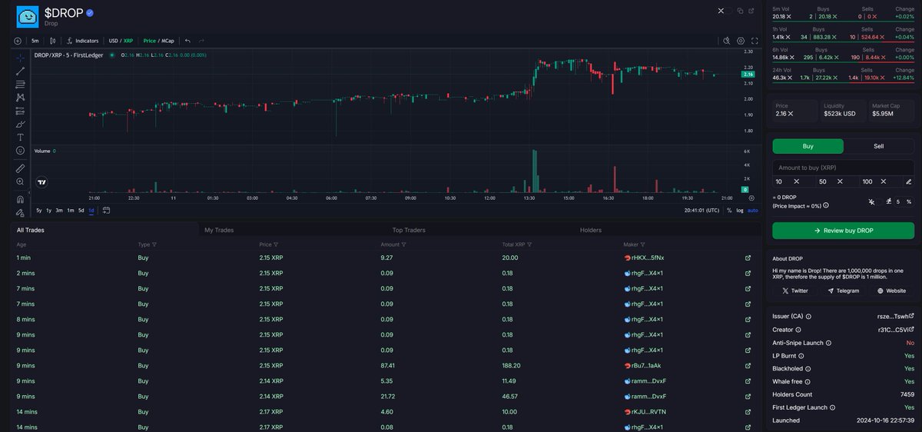Open the candlestick chart style selector
The height and width of the screenshot is (432, 922).
pyautogui.click(x=53, y=41)
